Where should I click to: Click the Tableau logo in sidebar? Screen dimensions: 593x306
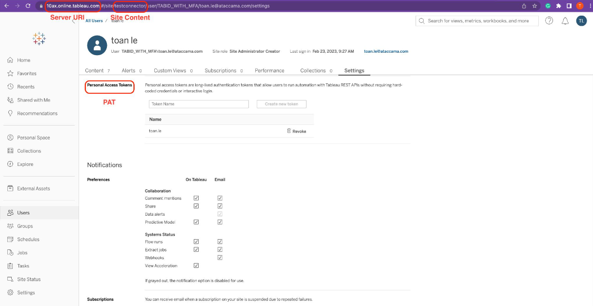click(39, 39)
